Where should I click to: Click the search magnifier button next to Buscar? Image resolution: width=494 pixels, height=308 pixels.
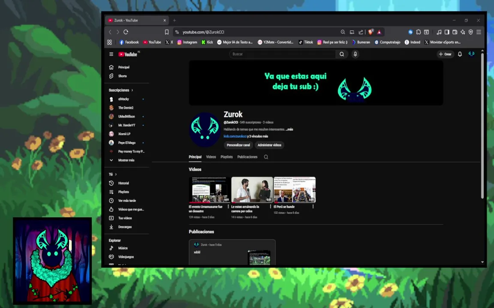(342, 54)
